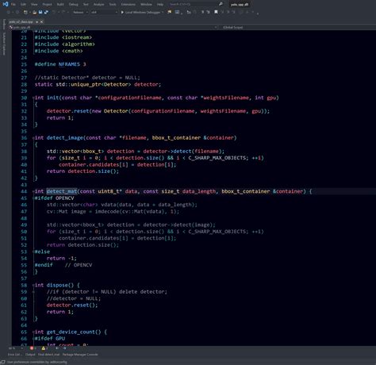This screenshot has height=365, width=376.
Task: Open the Test menu
Action: tap(86, 4)
